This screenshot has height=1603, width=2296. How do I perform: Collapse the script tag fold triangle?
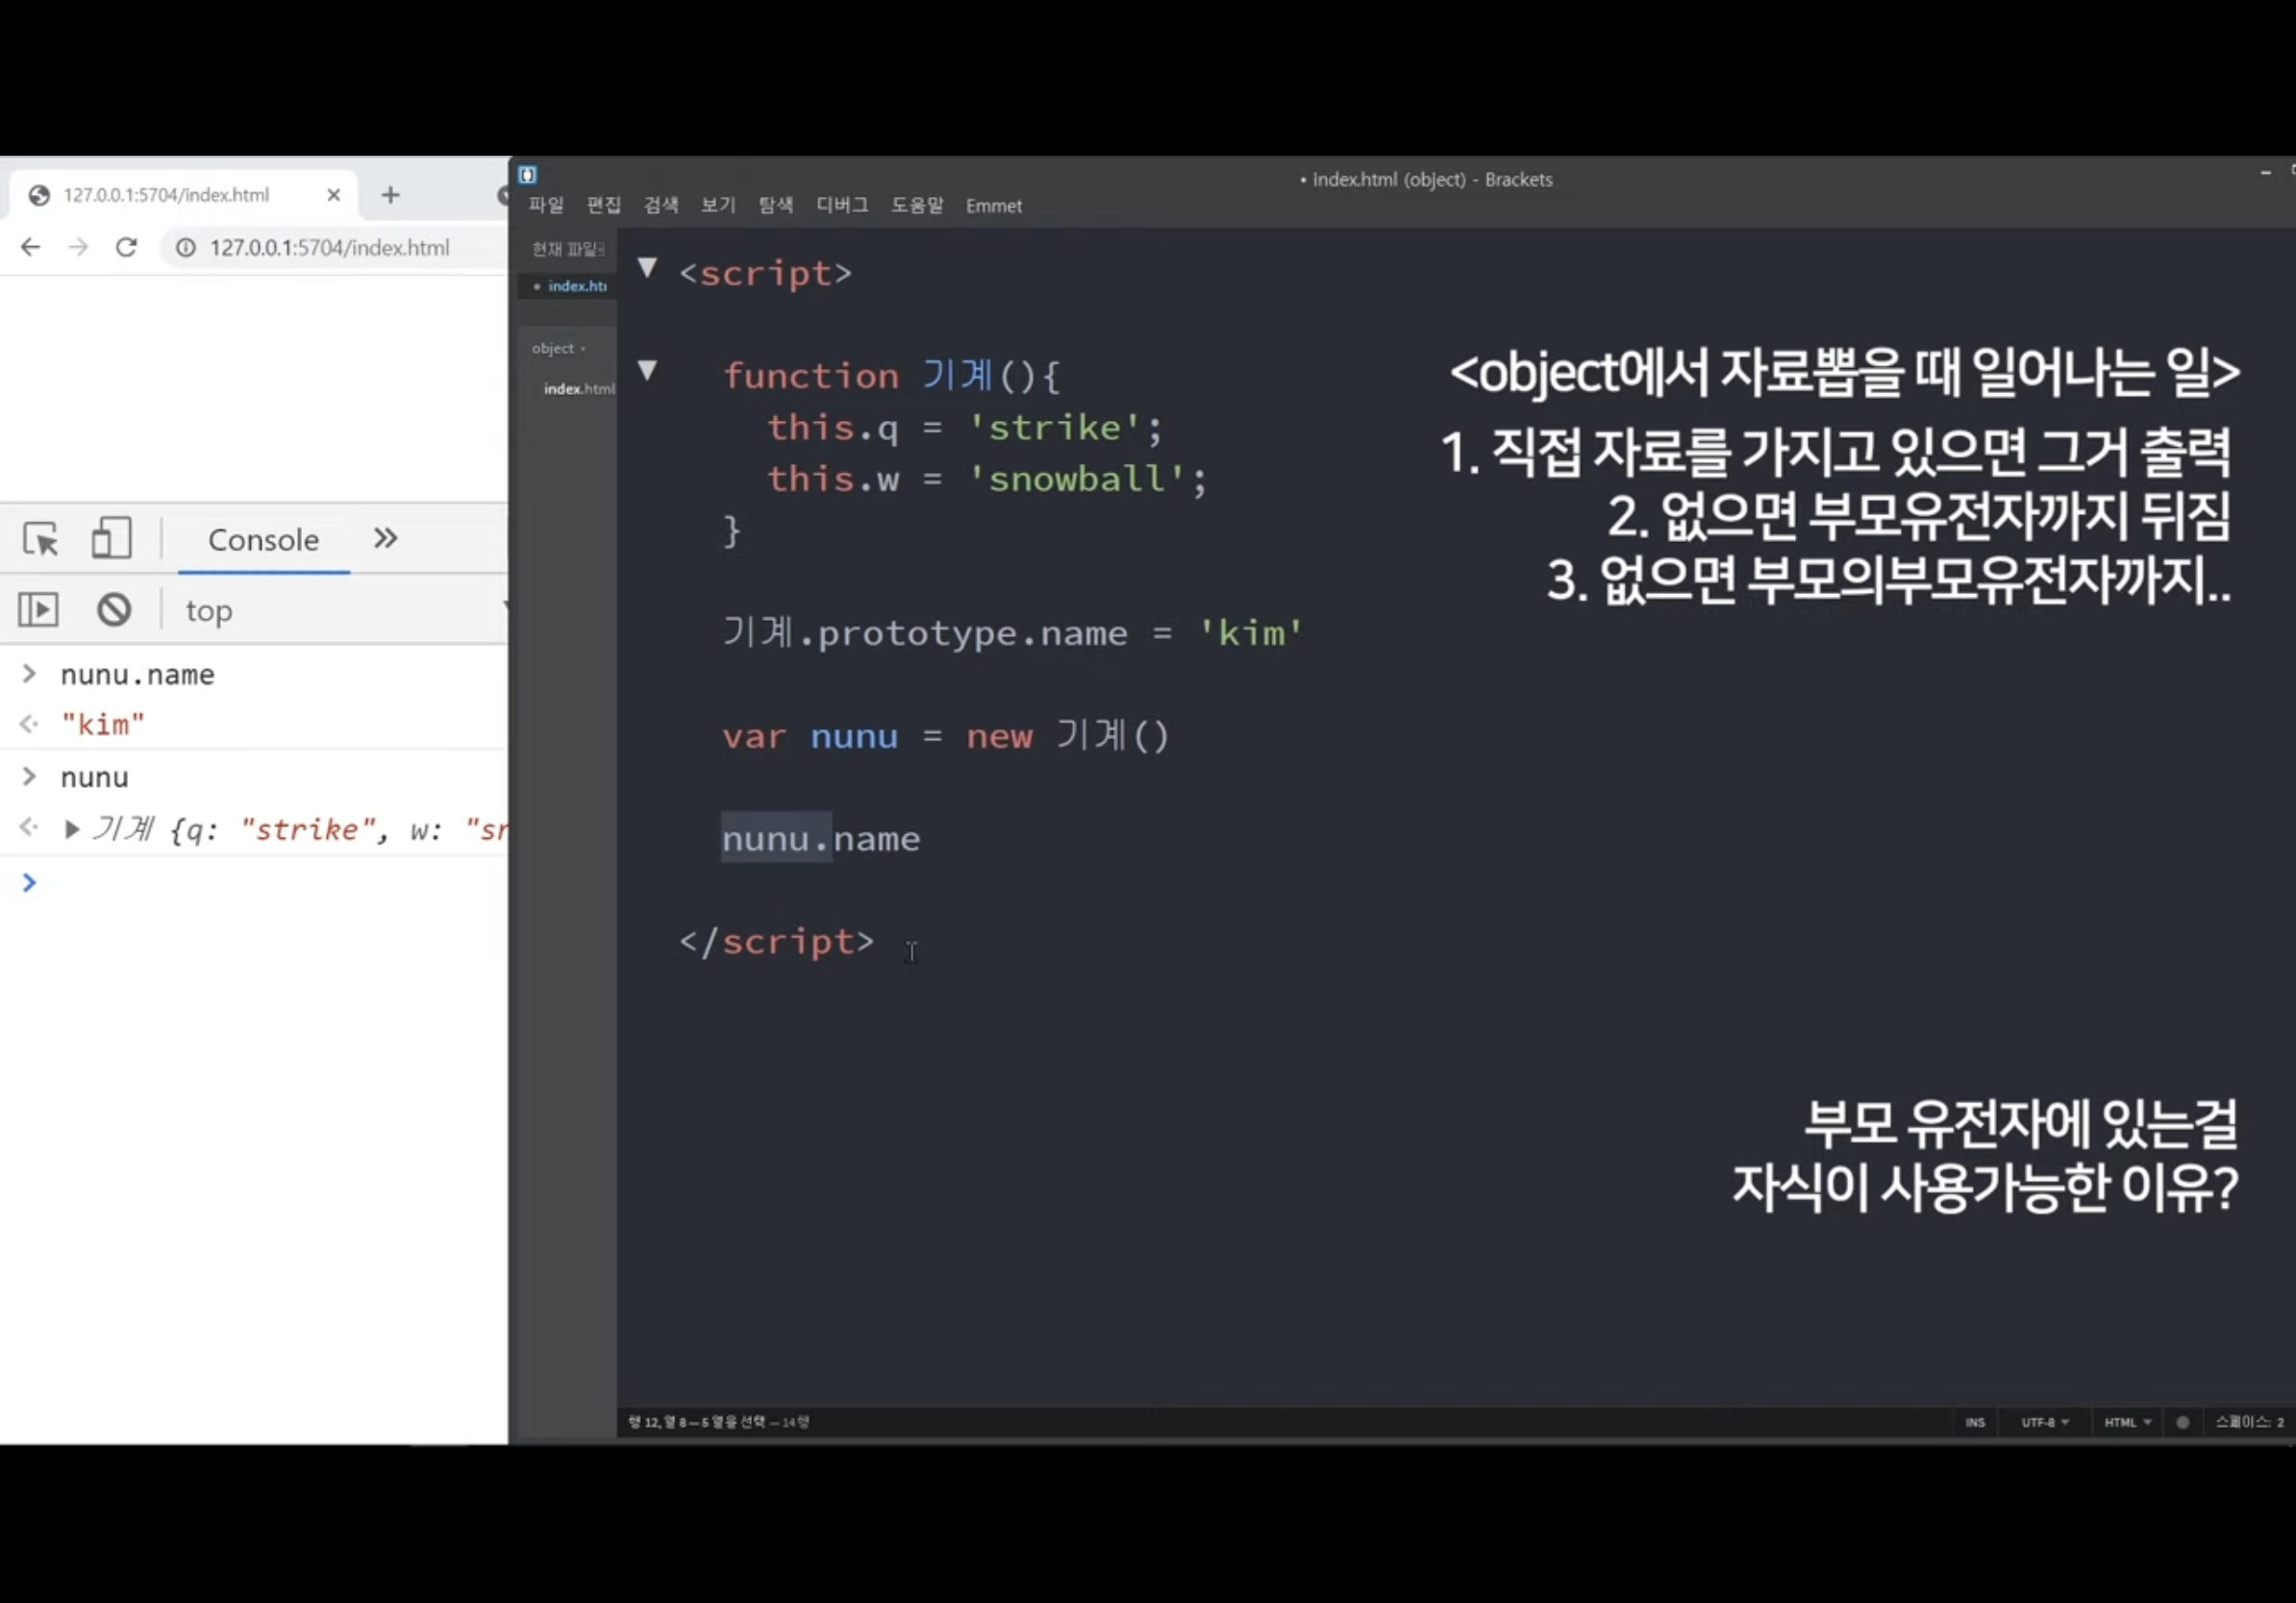(648, 268)
